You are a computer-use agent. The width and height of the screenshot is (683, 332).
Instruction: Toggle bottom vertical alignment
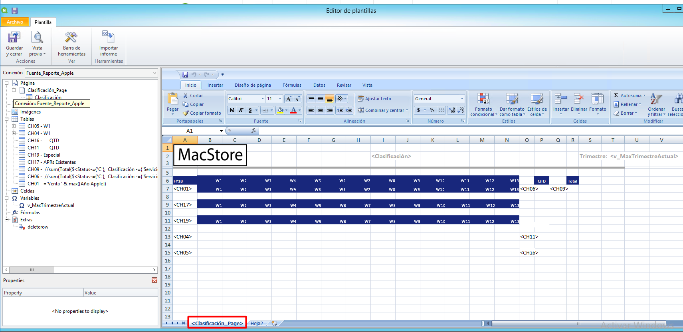[x=330, y=99]
